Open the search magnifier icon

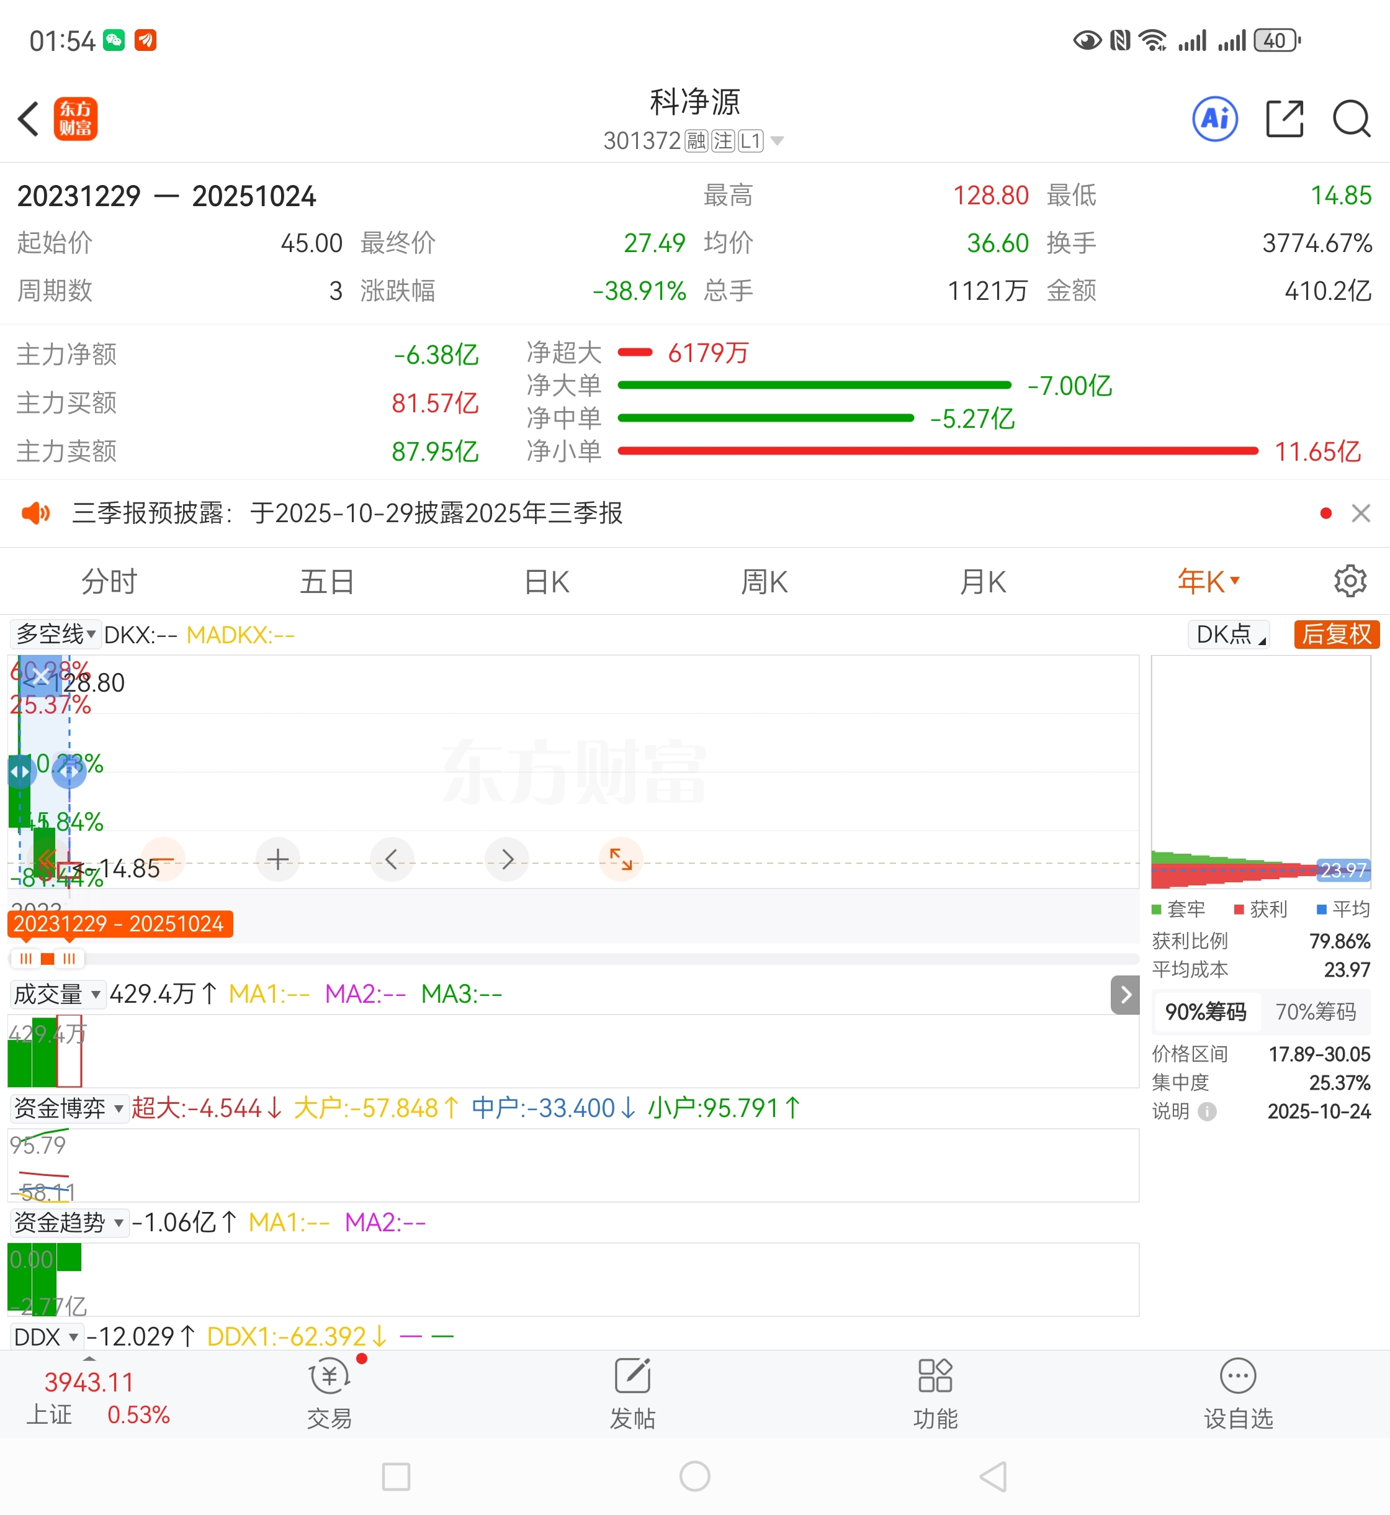(1351, 119)
